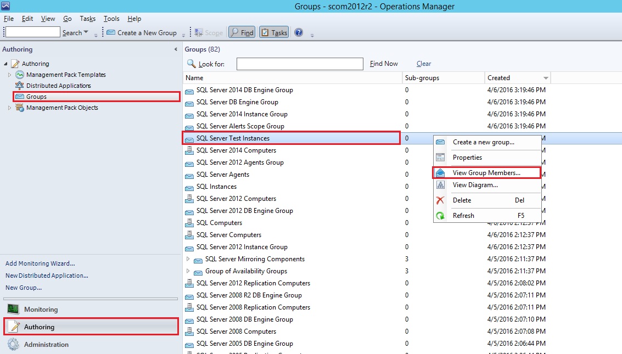
Task: Click Add Monitoring Wizard link
Action: (40, 263)
